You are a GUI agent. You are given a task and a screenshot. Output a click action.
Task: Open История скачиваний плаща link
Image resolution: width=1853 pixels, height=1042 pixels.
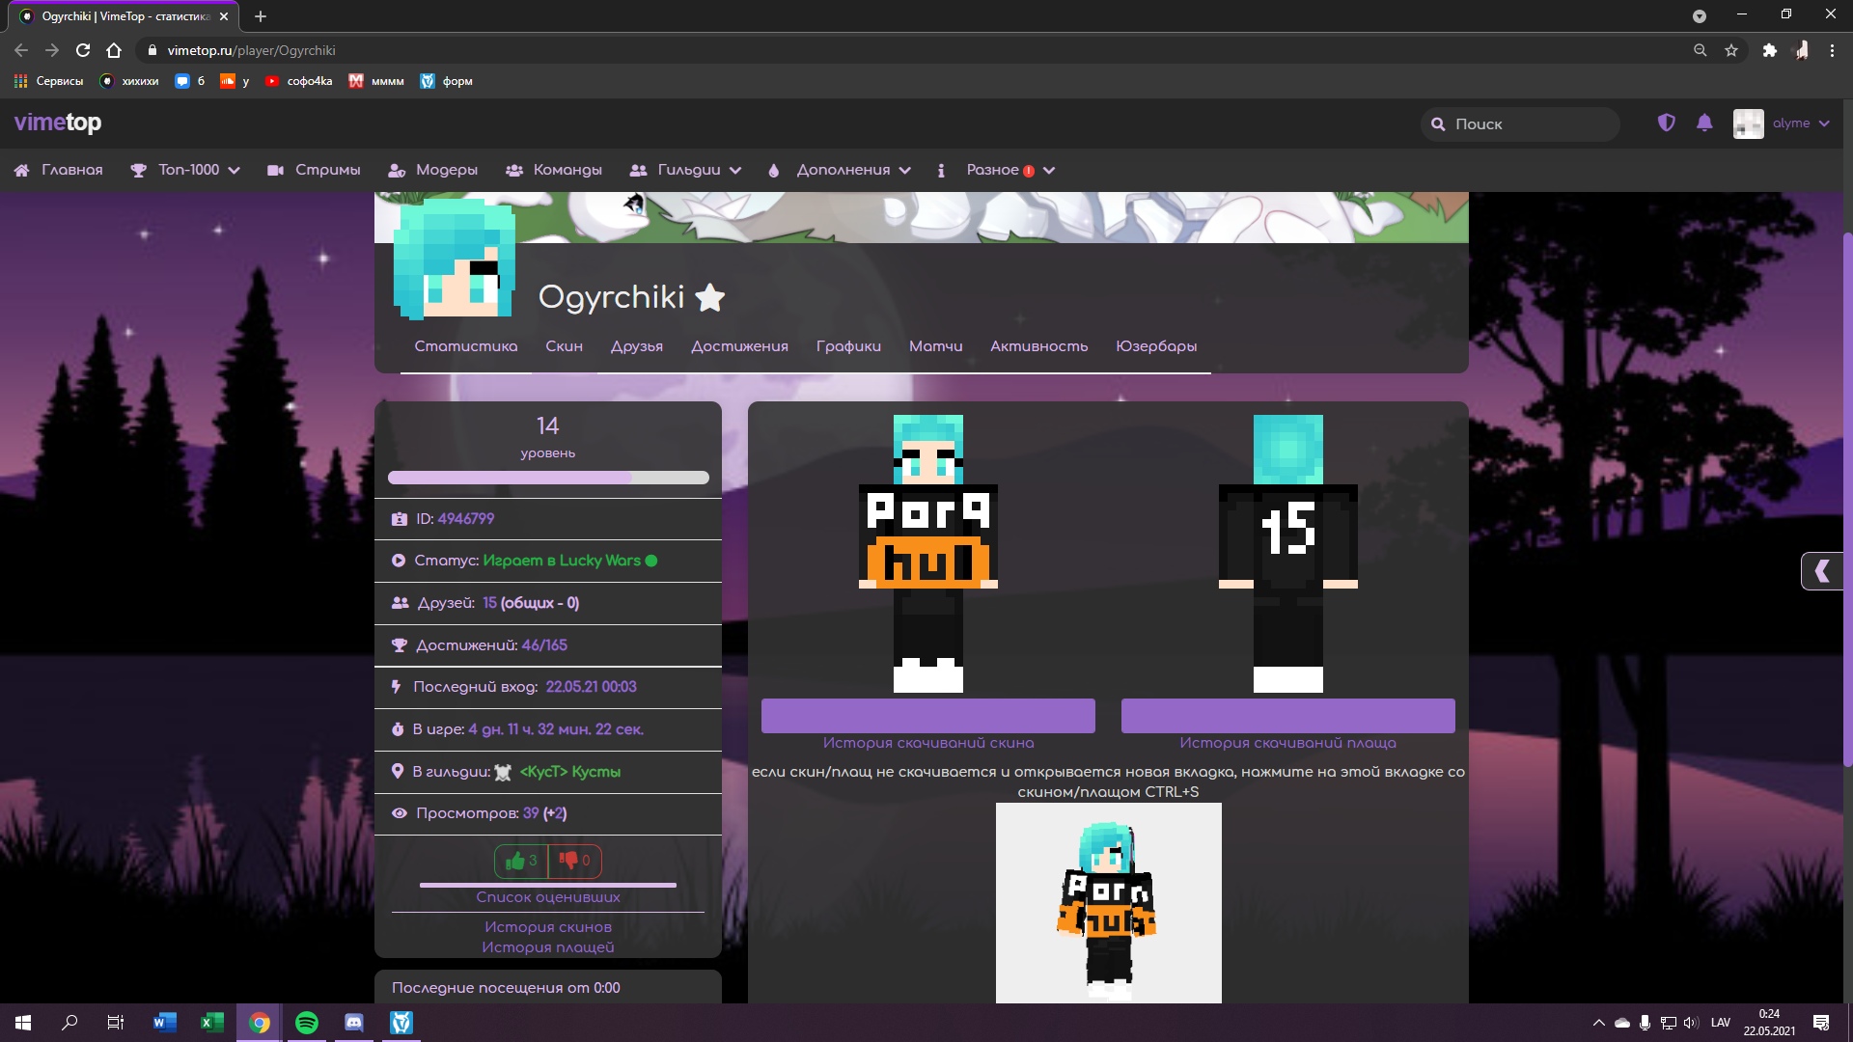pyautogui.click(x=1287, y=743)
